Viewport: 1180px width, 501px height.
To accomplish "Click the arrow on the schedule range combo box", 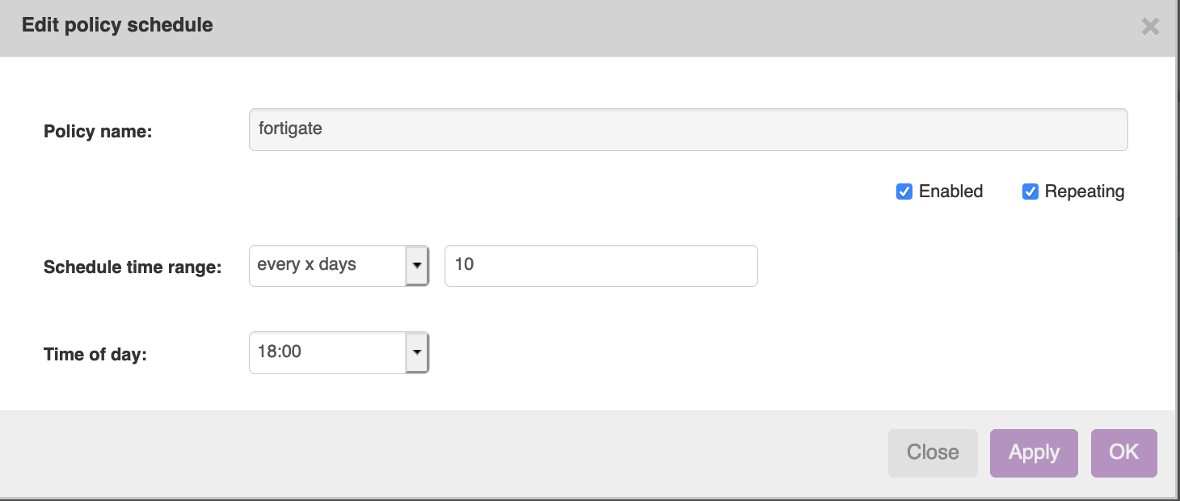I will (417, 265).
